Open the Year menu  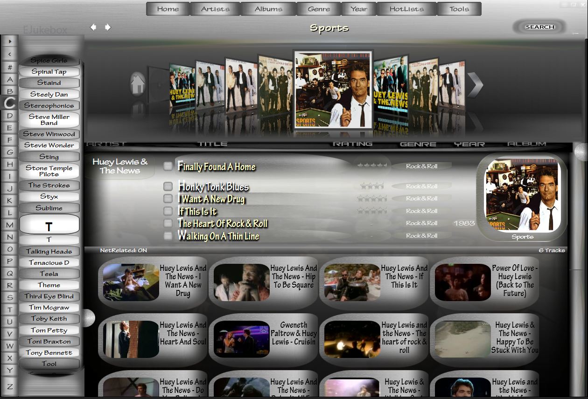pos(358,9)
